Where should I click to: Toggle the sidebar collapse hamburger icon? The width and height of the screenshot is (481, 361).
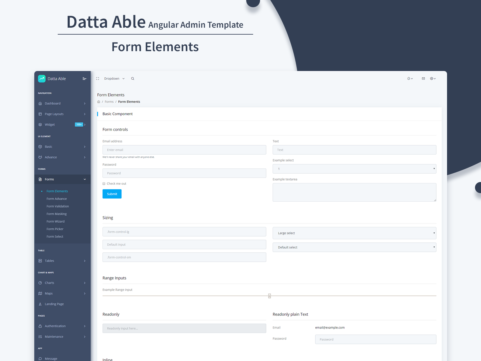(84, 79)
